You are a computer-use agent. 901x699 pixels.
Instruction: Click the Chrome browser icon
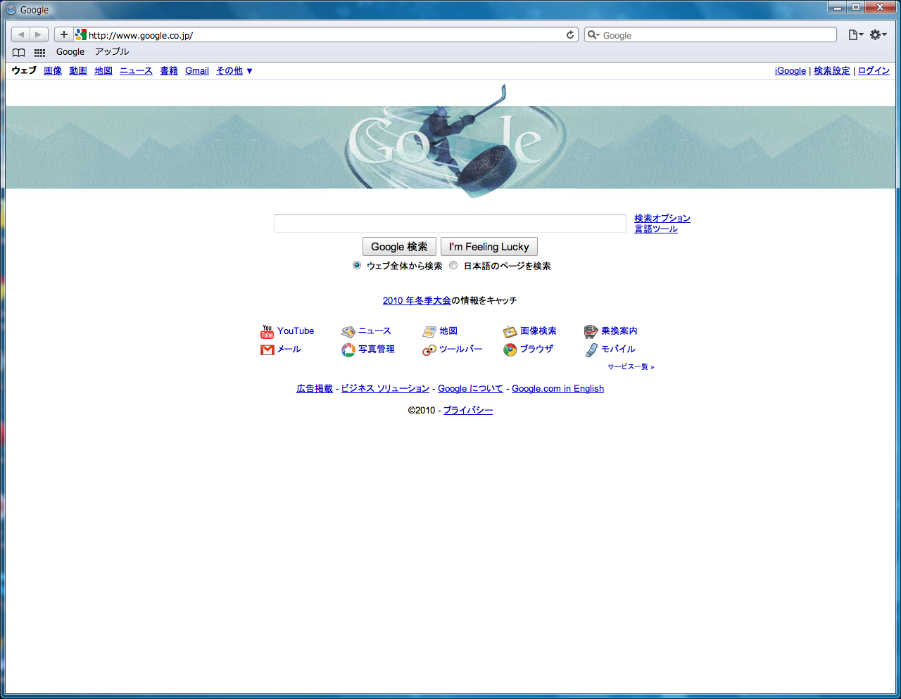coord(510,349)
